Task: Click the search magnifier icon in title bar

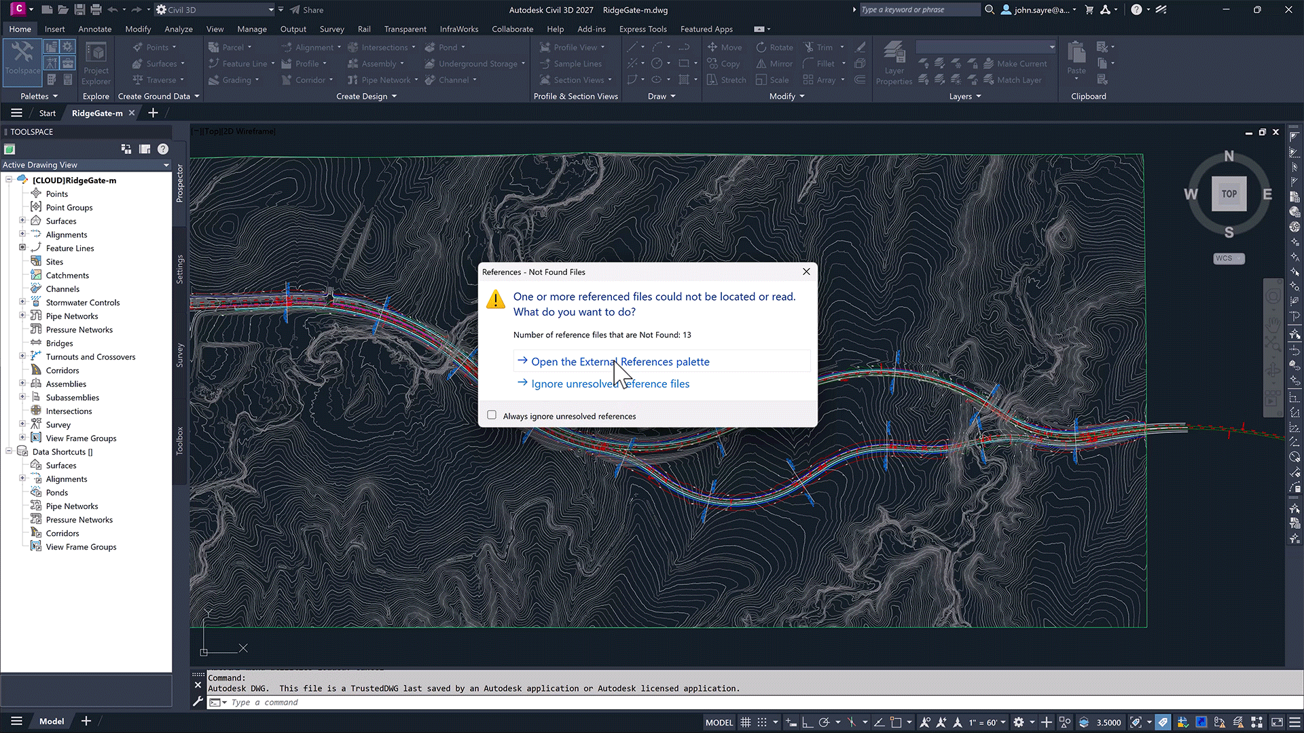Action: 990,10
